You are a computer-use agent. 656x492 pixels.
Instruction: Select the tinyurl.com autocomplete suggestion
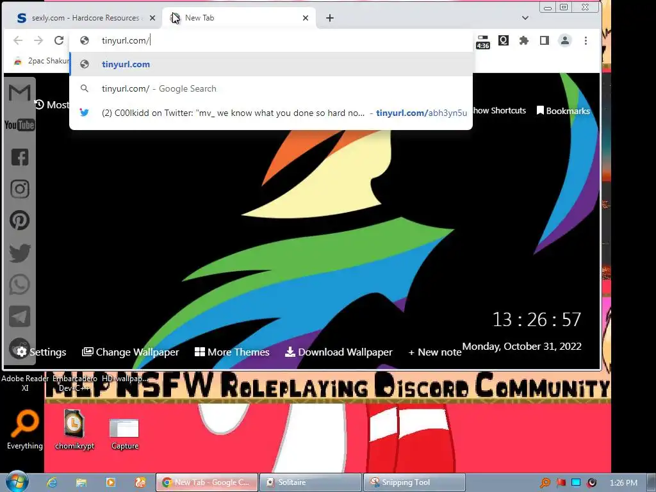click(271, 64)
